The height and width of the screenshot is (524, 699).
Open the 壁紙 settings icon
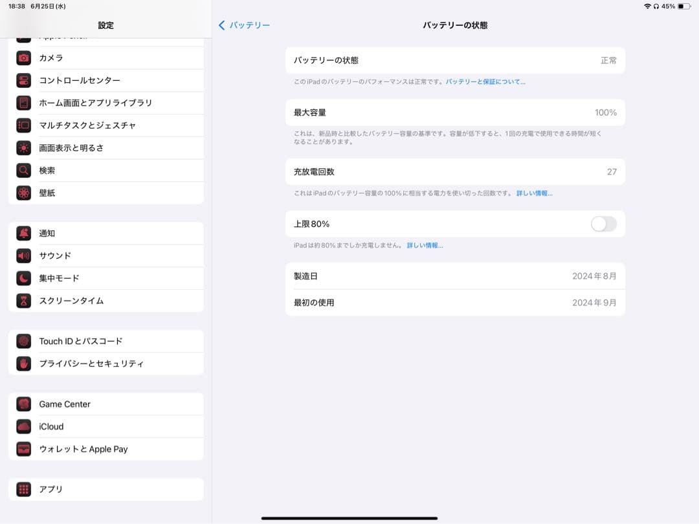(x=24, y=193)
